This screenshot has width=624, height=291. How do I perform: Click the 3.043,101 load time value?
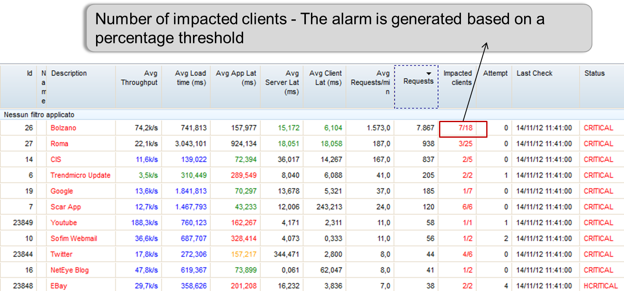tap(191, 144)
